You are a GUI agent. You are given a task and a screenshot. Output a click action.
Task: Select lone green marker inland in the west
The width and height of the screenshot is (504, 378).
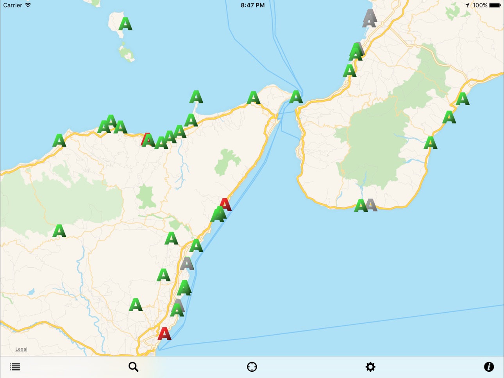pyautogui.click(x=59, y=231)
